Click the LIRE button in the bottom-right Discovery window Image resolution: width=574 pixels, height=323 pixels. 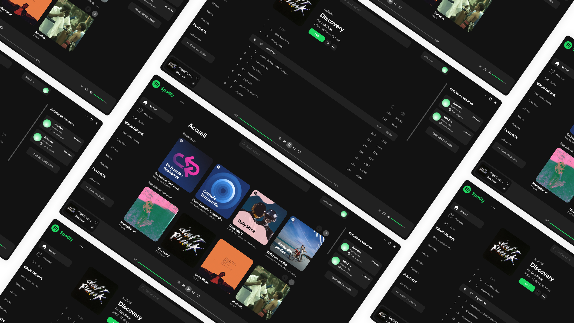pyautogui.click(x=527, y=285)
